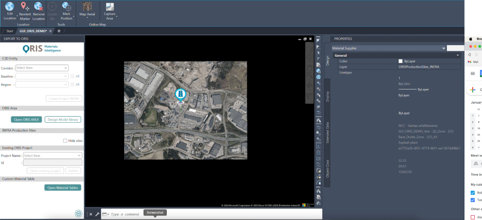This screenshot has height=220, width=482.
Task: Click the Remove Location icon
Action: 39,6
